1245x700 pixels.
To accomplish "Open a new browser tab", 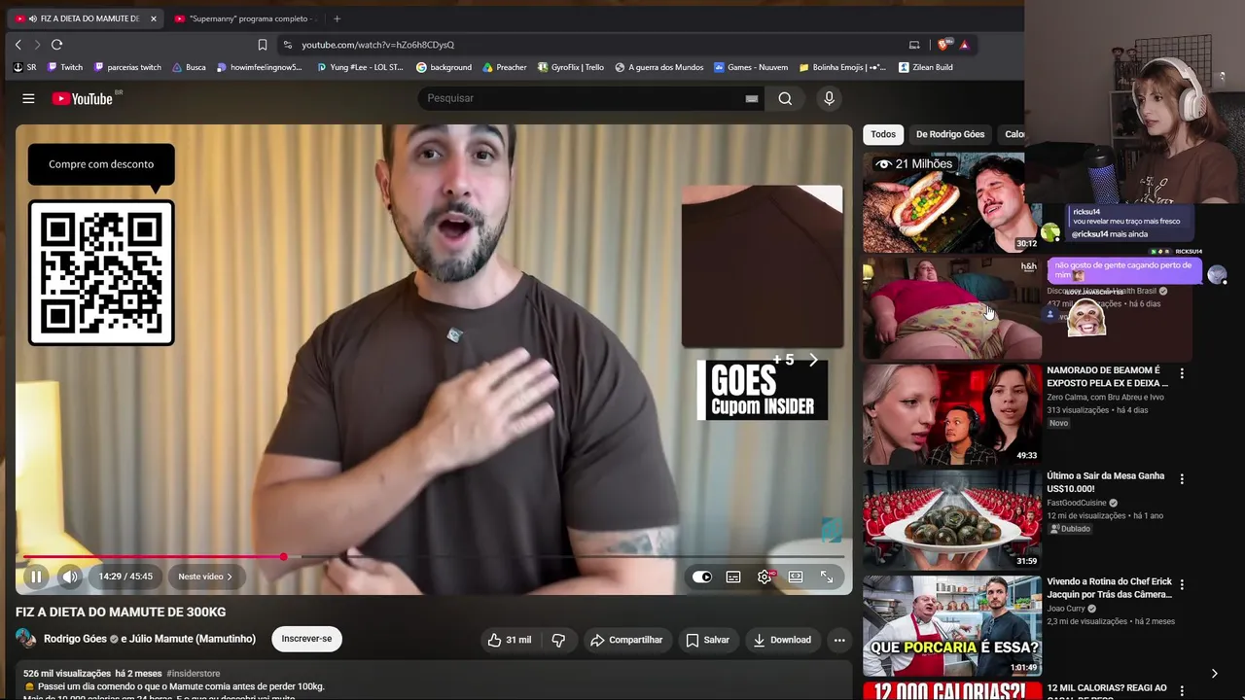I will pyautogui.click(x=337, y=18).
